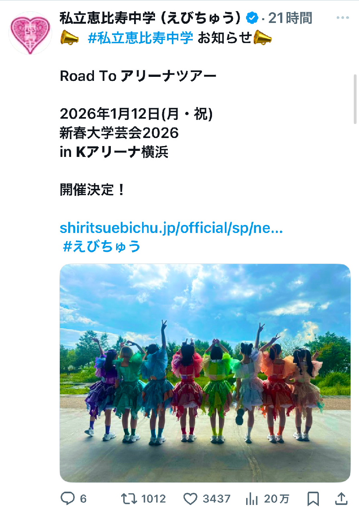The height and width of the screenshot is (515, 359).
Task: Click the vertical scrollbar thumb
Action: 355,99
